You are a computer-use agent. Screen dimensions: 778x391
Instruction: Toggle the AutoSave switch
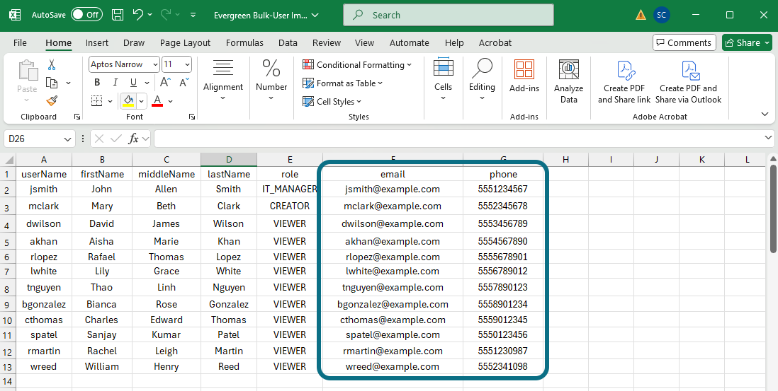click(x=86, y=15)
